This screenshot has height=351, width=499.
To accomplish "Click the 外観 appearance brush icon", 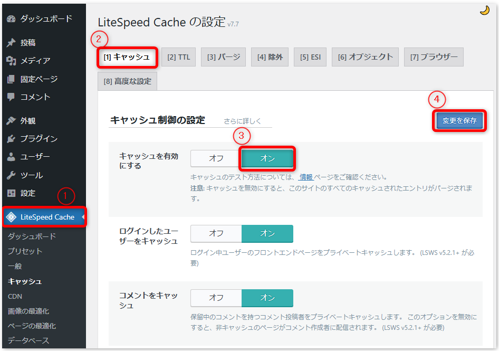I will [x=12, y=120].
